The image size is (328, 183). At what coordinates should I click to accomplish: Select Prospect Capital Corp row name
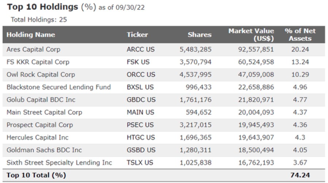point(39,125)
